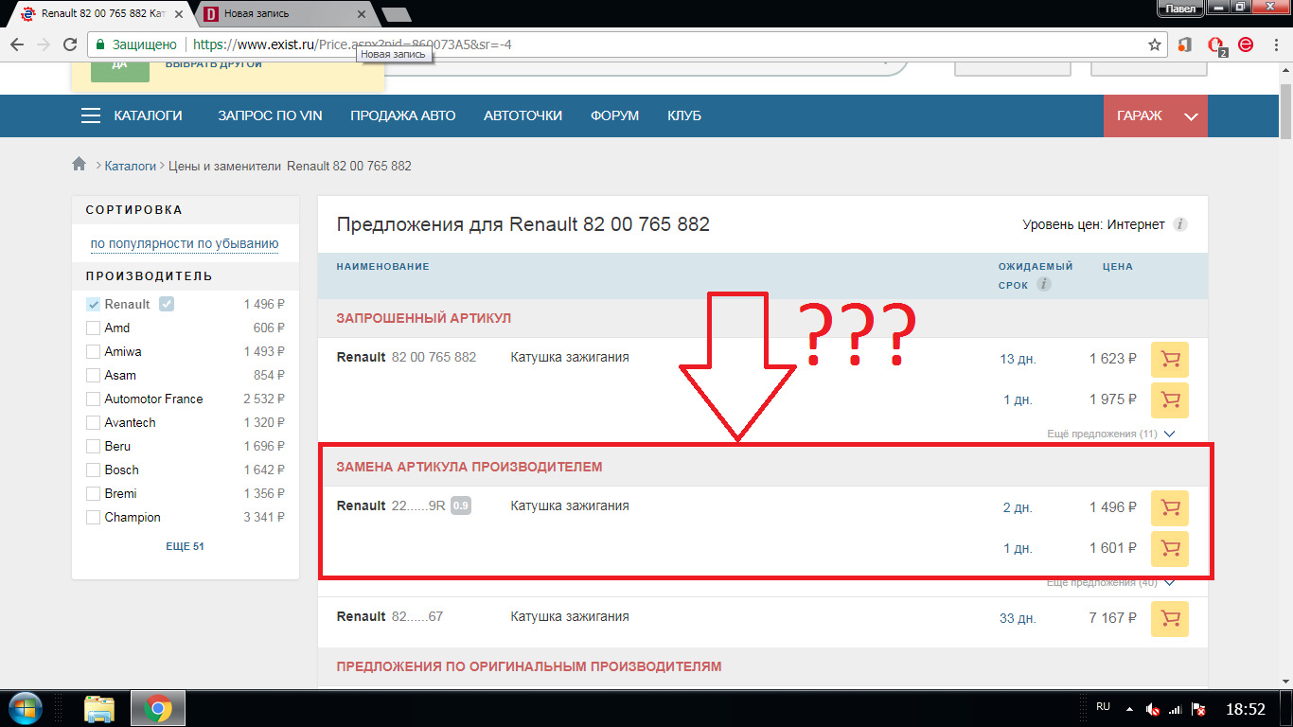
Task: Open КАТАЛОГИ in the site navigation
Action: pos(148,115)
